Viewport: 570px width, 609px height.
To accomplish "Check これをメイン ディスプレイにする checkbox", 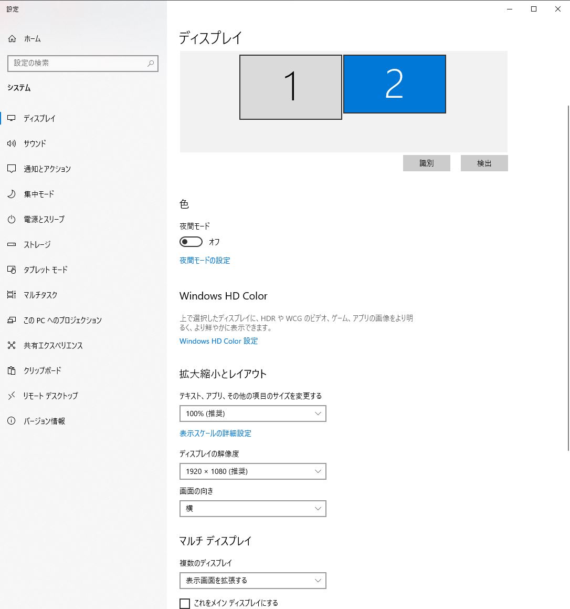I will [x=185, y=603].
